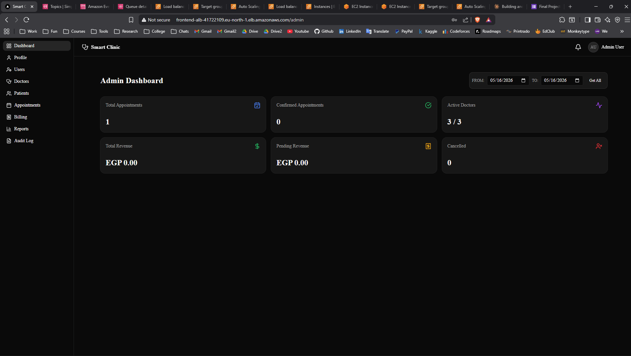Click the Active Doctors activity icon
This screenshot has height=356, width=631.
(599, 105)
